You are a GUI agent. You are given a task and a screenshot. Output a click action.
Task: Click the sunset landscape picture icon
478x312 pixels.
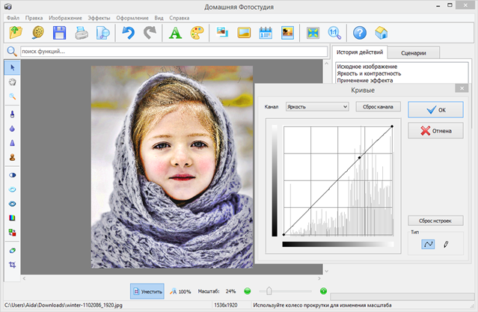[287, 33]
